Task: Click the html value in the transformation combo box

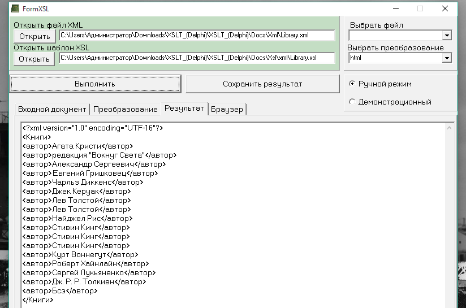Action: [356, 58]
